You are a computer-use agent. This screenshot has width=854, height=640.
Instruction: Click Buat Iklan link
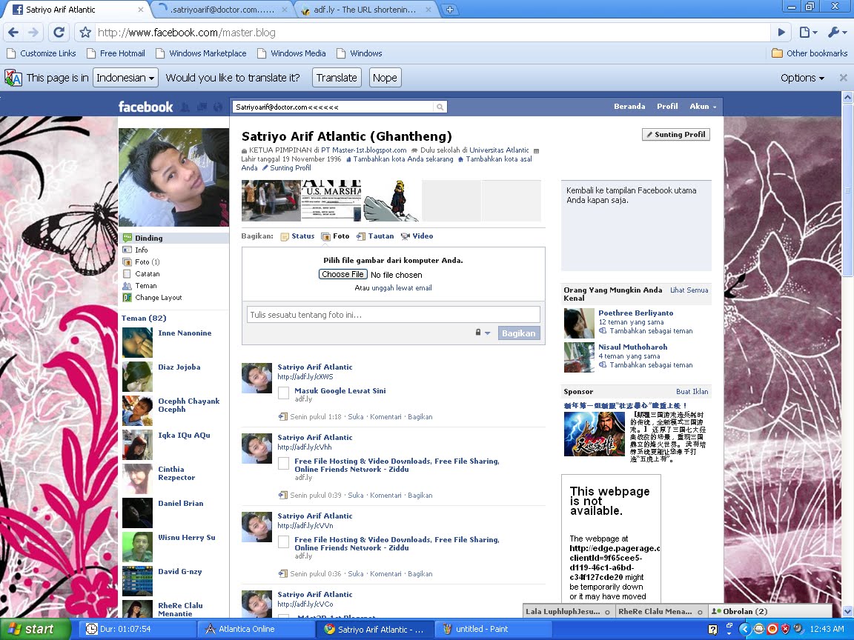(x=692, y=391)
